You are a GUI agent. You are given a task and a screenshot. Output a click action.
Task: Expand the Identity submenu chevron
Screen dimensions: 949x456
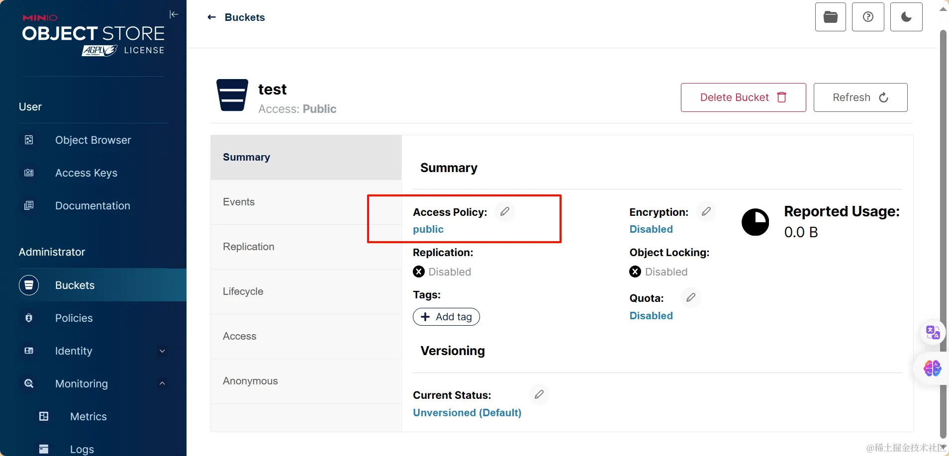pyautogui.click(x=162, y=351)
